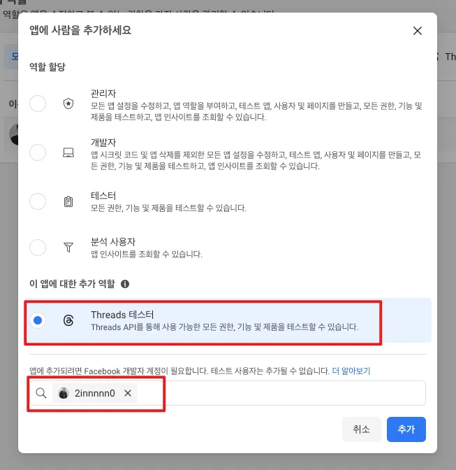Click the 2innnnn0 profile avatar

point(64,393)
